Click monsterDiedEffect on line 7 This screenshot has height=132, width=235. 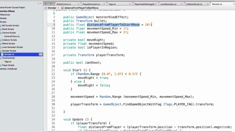pyautogui.click(x=111, y=17)
